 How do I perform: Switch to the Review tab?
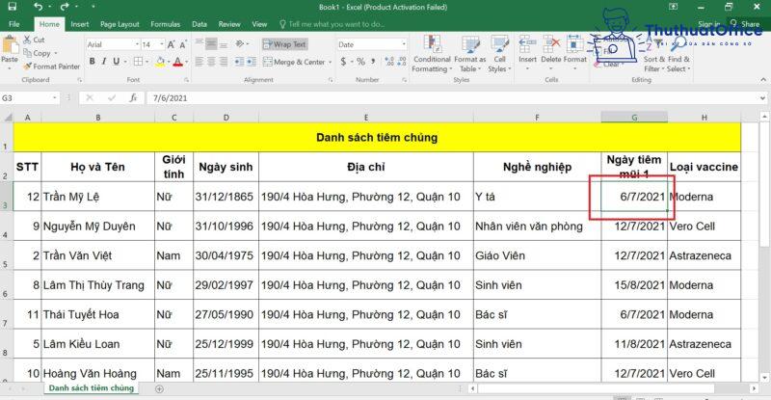pos(229,24)
